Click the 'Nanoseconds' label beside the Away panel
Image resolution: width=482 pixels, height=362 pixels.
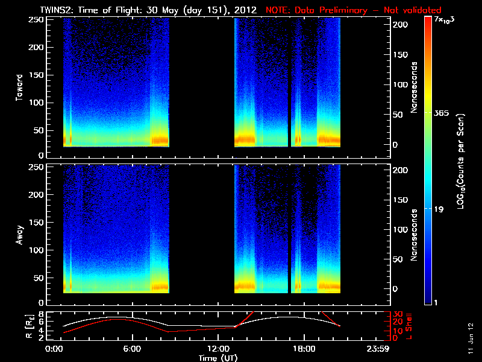tap(414, 235)
